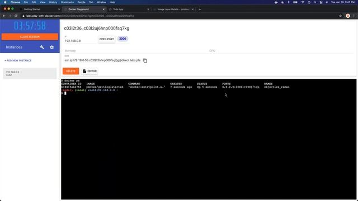358x201 pixels.
Task: Open the History menu
Action: click(53, 2)
